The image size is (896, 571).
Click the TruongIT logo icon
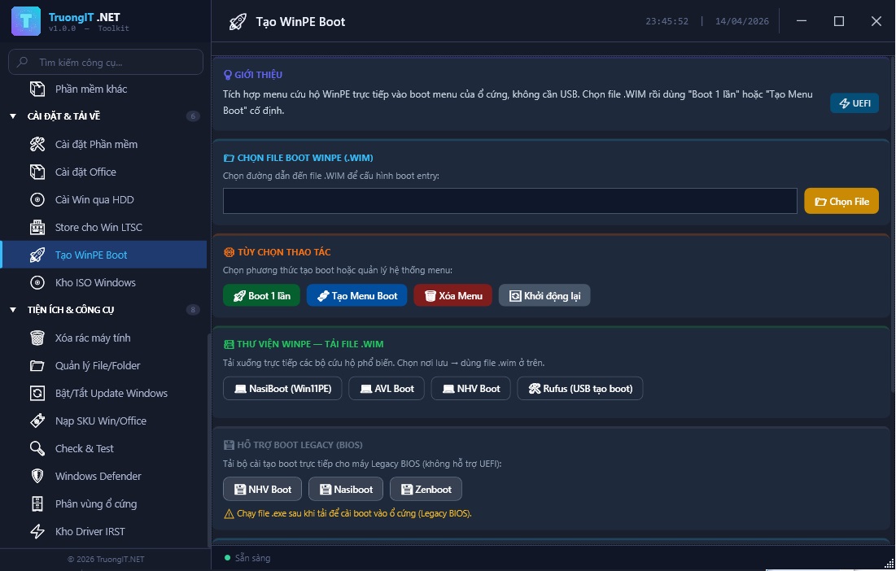(x=26, y=21)
